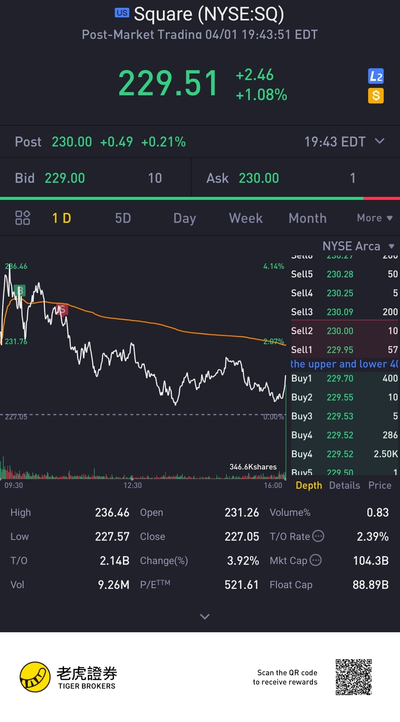Tap the T/O Rate 2.39% value

point(373,537)
